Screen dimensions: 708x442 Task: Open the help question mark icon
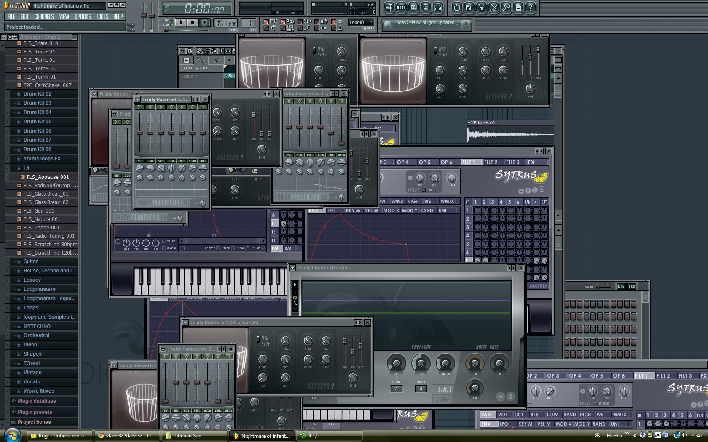(x=530, y=8)
